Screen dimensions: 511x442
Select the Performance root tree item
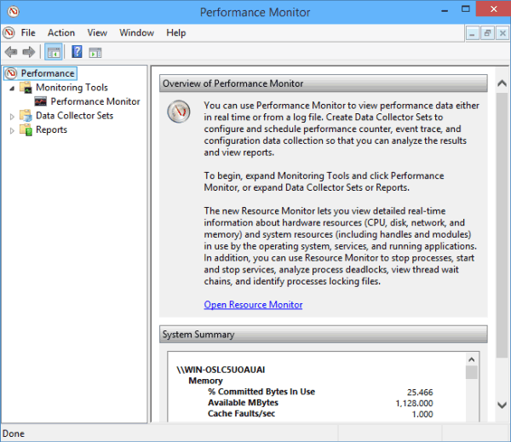(48, 73)
